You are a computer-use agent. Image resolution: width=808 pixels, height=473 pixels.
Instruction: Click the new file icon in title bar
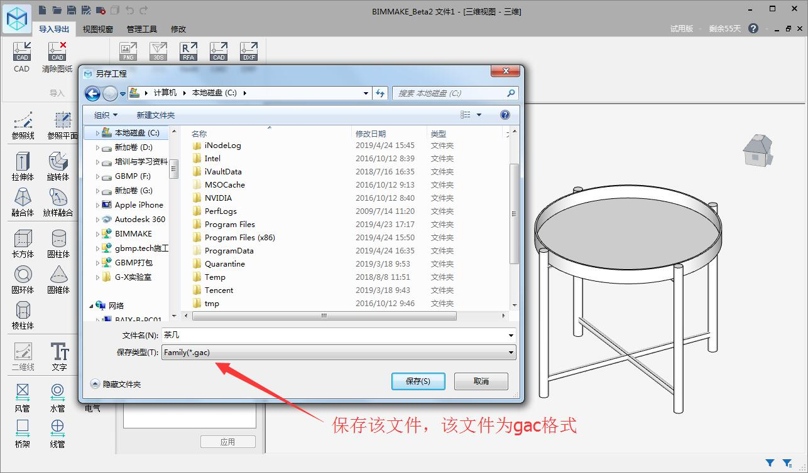[42, 10]
